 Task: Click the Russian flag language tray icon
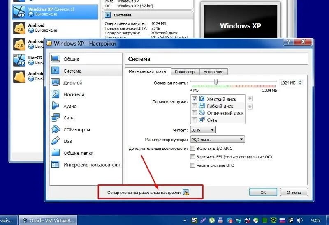click(x=283, y=220)
